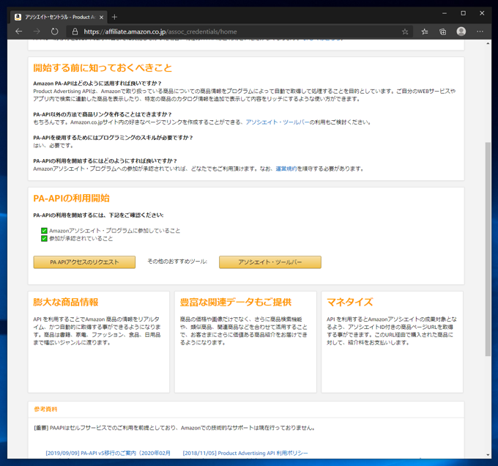Open a new browser tab
Image resolution: width=498 pixels, height=466 pixels.
click(x=115, y=17)
